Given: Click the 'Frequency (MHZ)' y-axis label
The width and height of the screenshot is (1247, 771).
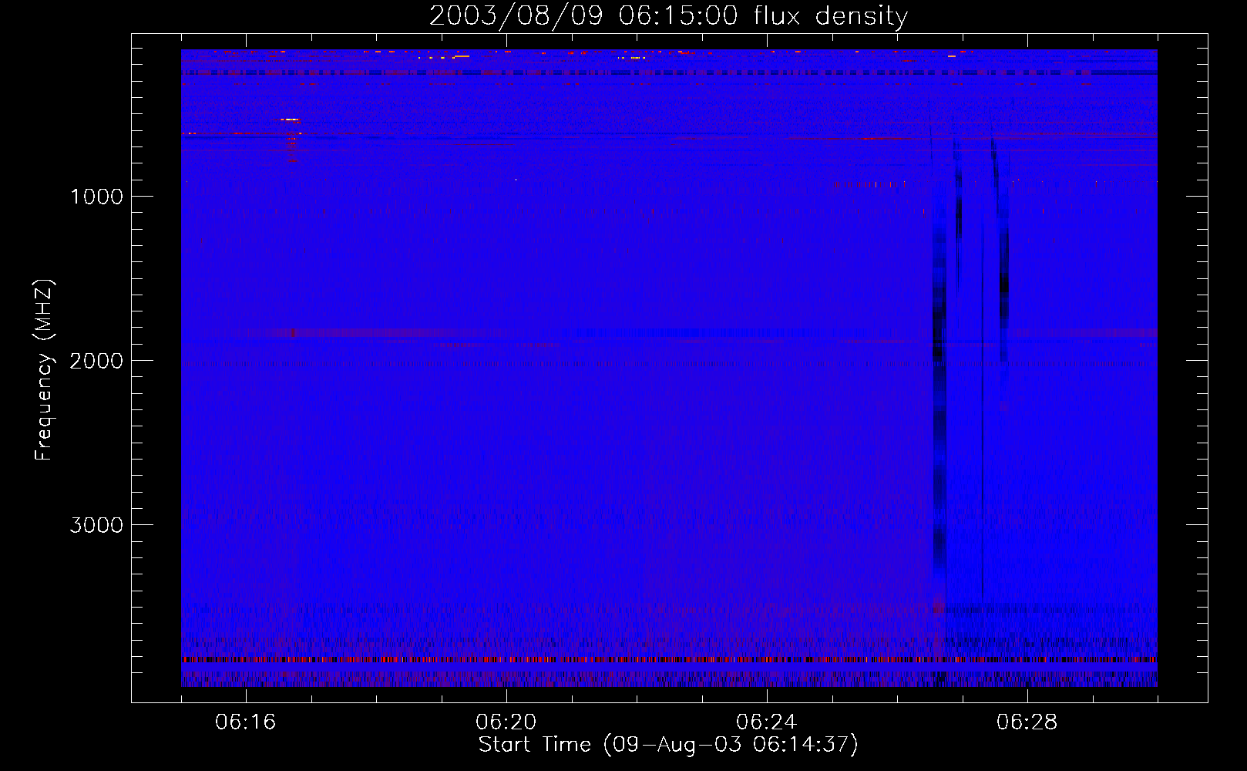Looking at the screenshot, I should click(45, 370).
